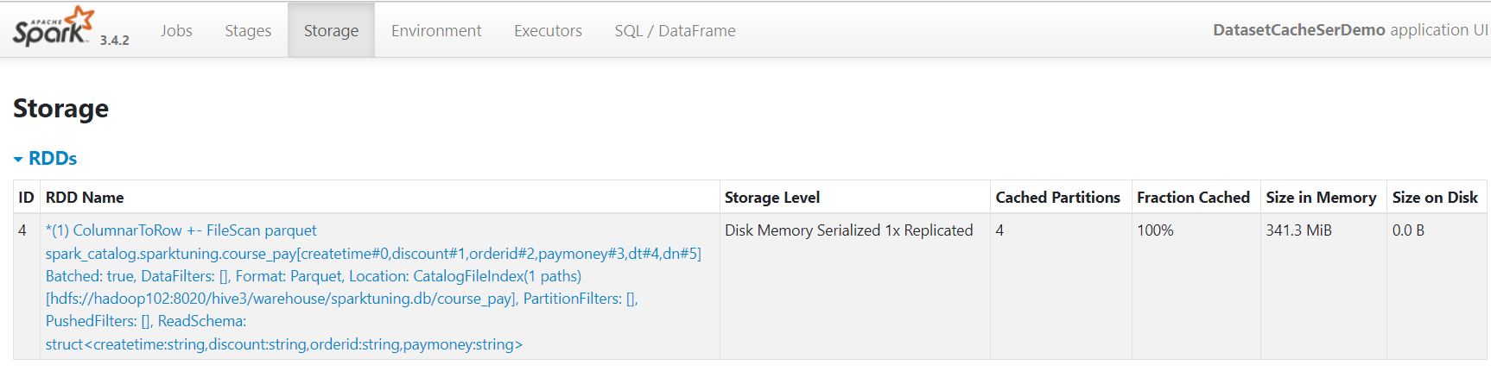Click the DatasetCacheSerDemo application name
The height and width of the screenshot is (378, 1491).
pos(1298,30)
